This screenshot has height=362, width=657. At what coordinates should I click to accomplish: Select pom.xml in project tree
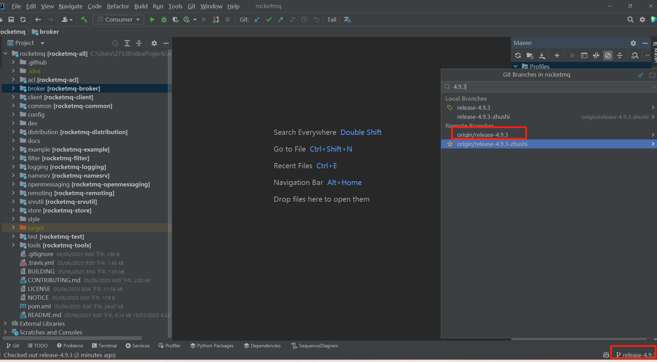39,306
